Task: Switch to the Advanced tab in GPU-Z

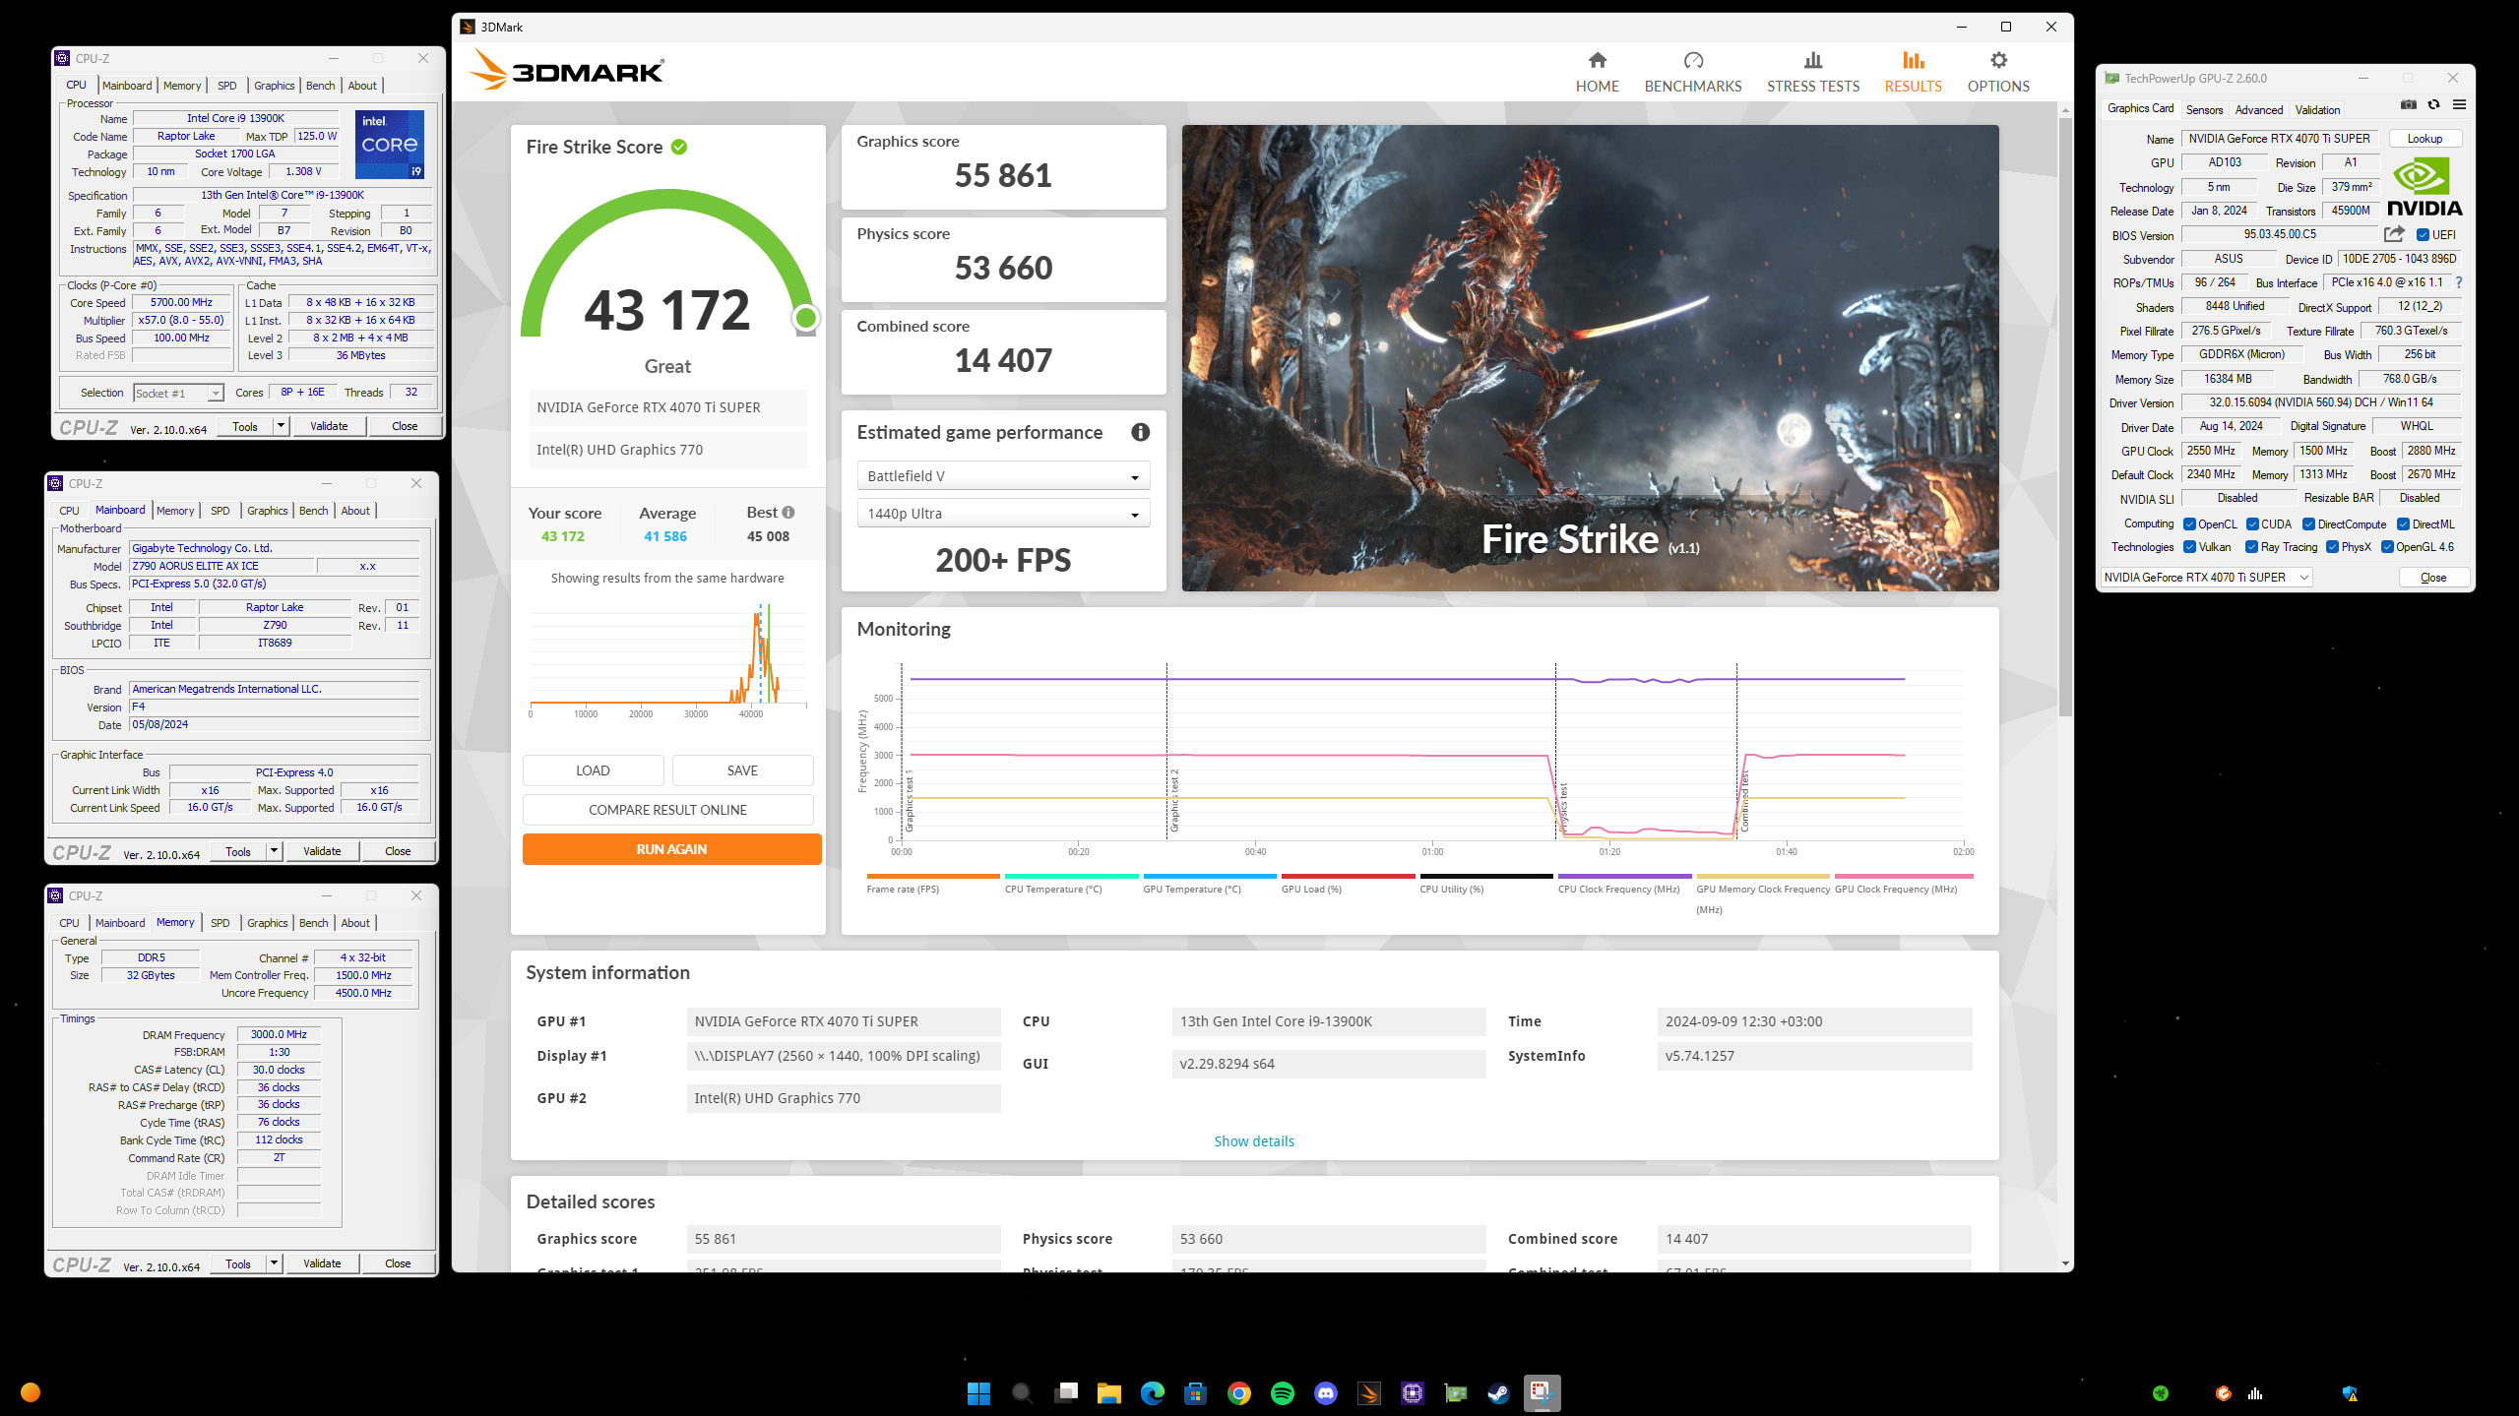Action: click(x=2258, y=109)
